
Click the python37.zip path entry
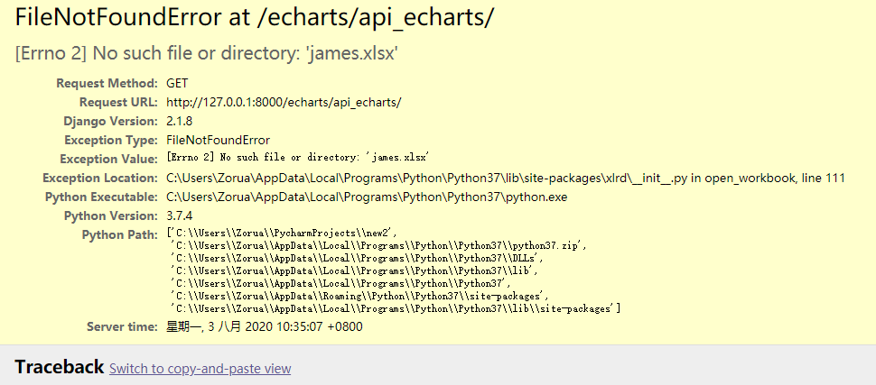click(x=378, y=245)
